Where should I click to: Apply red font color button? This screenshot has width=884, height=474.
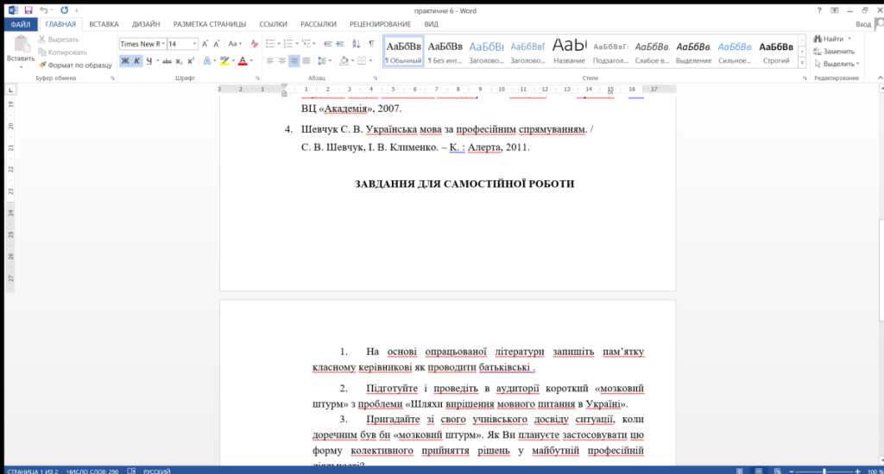tap(243, 61)
